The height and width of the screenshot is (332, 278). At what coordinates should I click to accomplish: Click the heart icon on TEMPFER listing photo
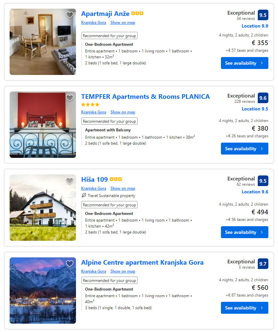[x=69, y=98]
